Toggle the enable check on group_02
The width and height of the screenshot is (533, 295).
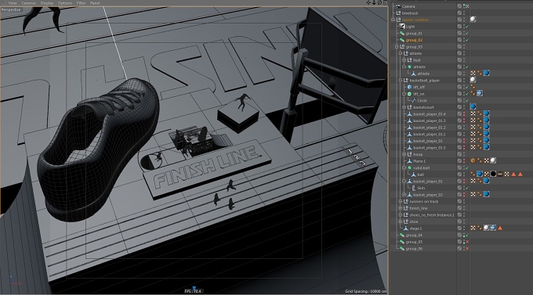(467, 40)
